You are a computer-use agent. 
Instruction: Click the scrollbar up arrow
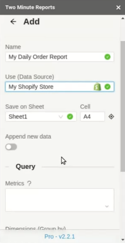point(122,18)
